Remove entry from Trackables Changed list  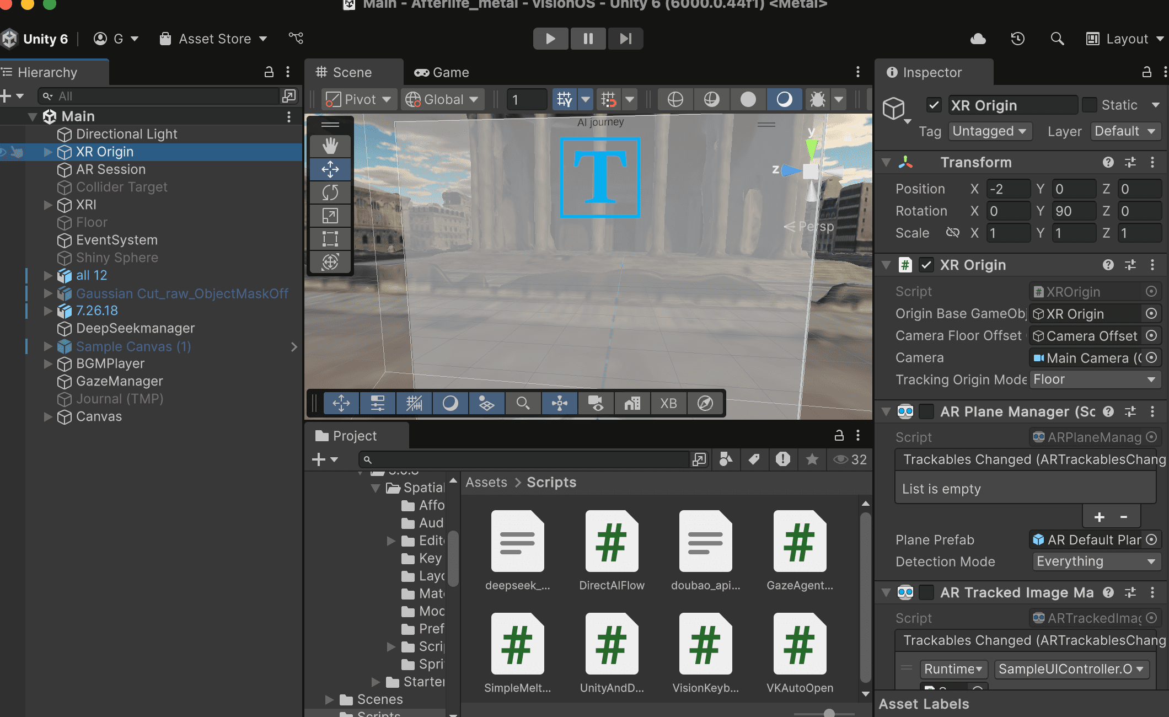pos(1123,517)
